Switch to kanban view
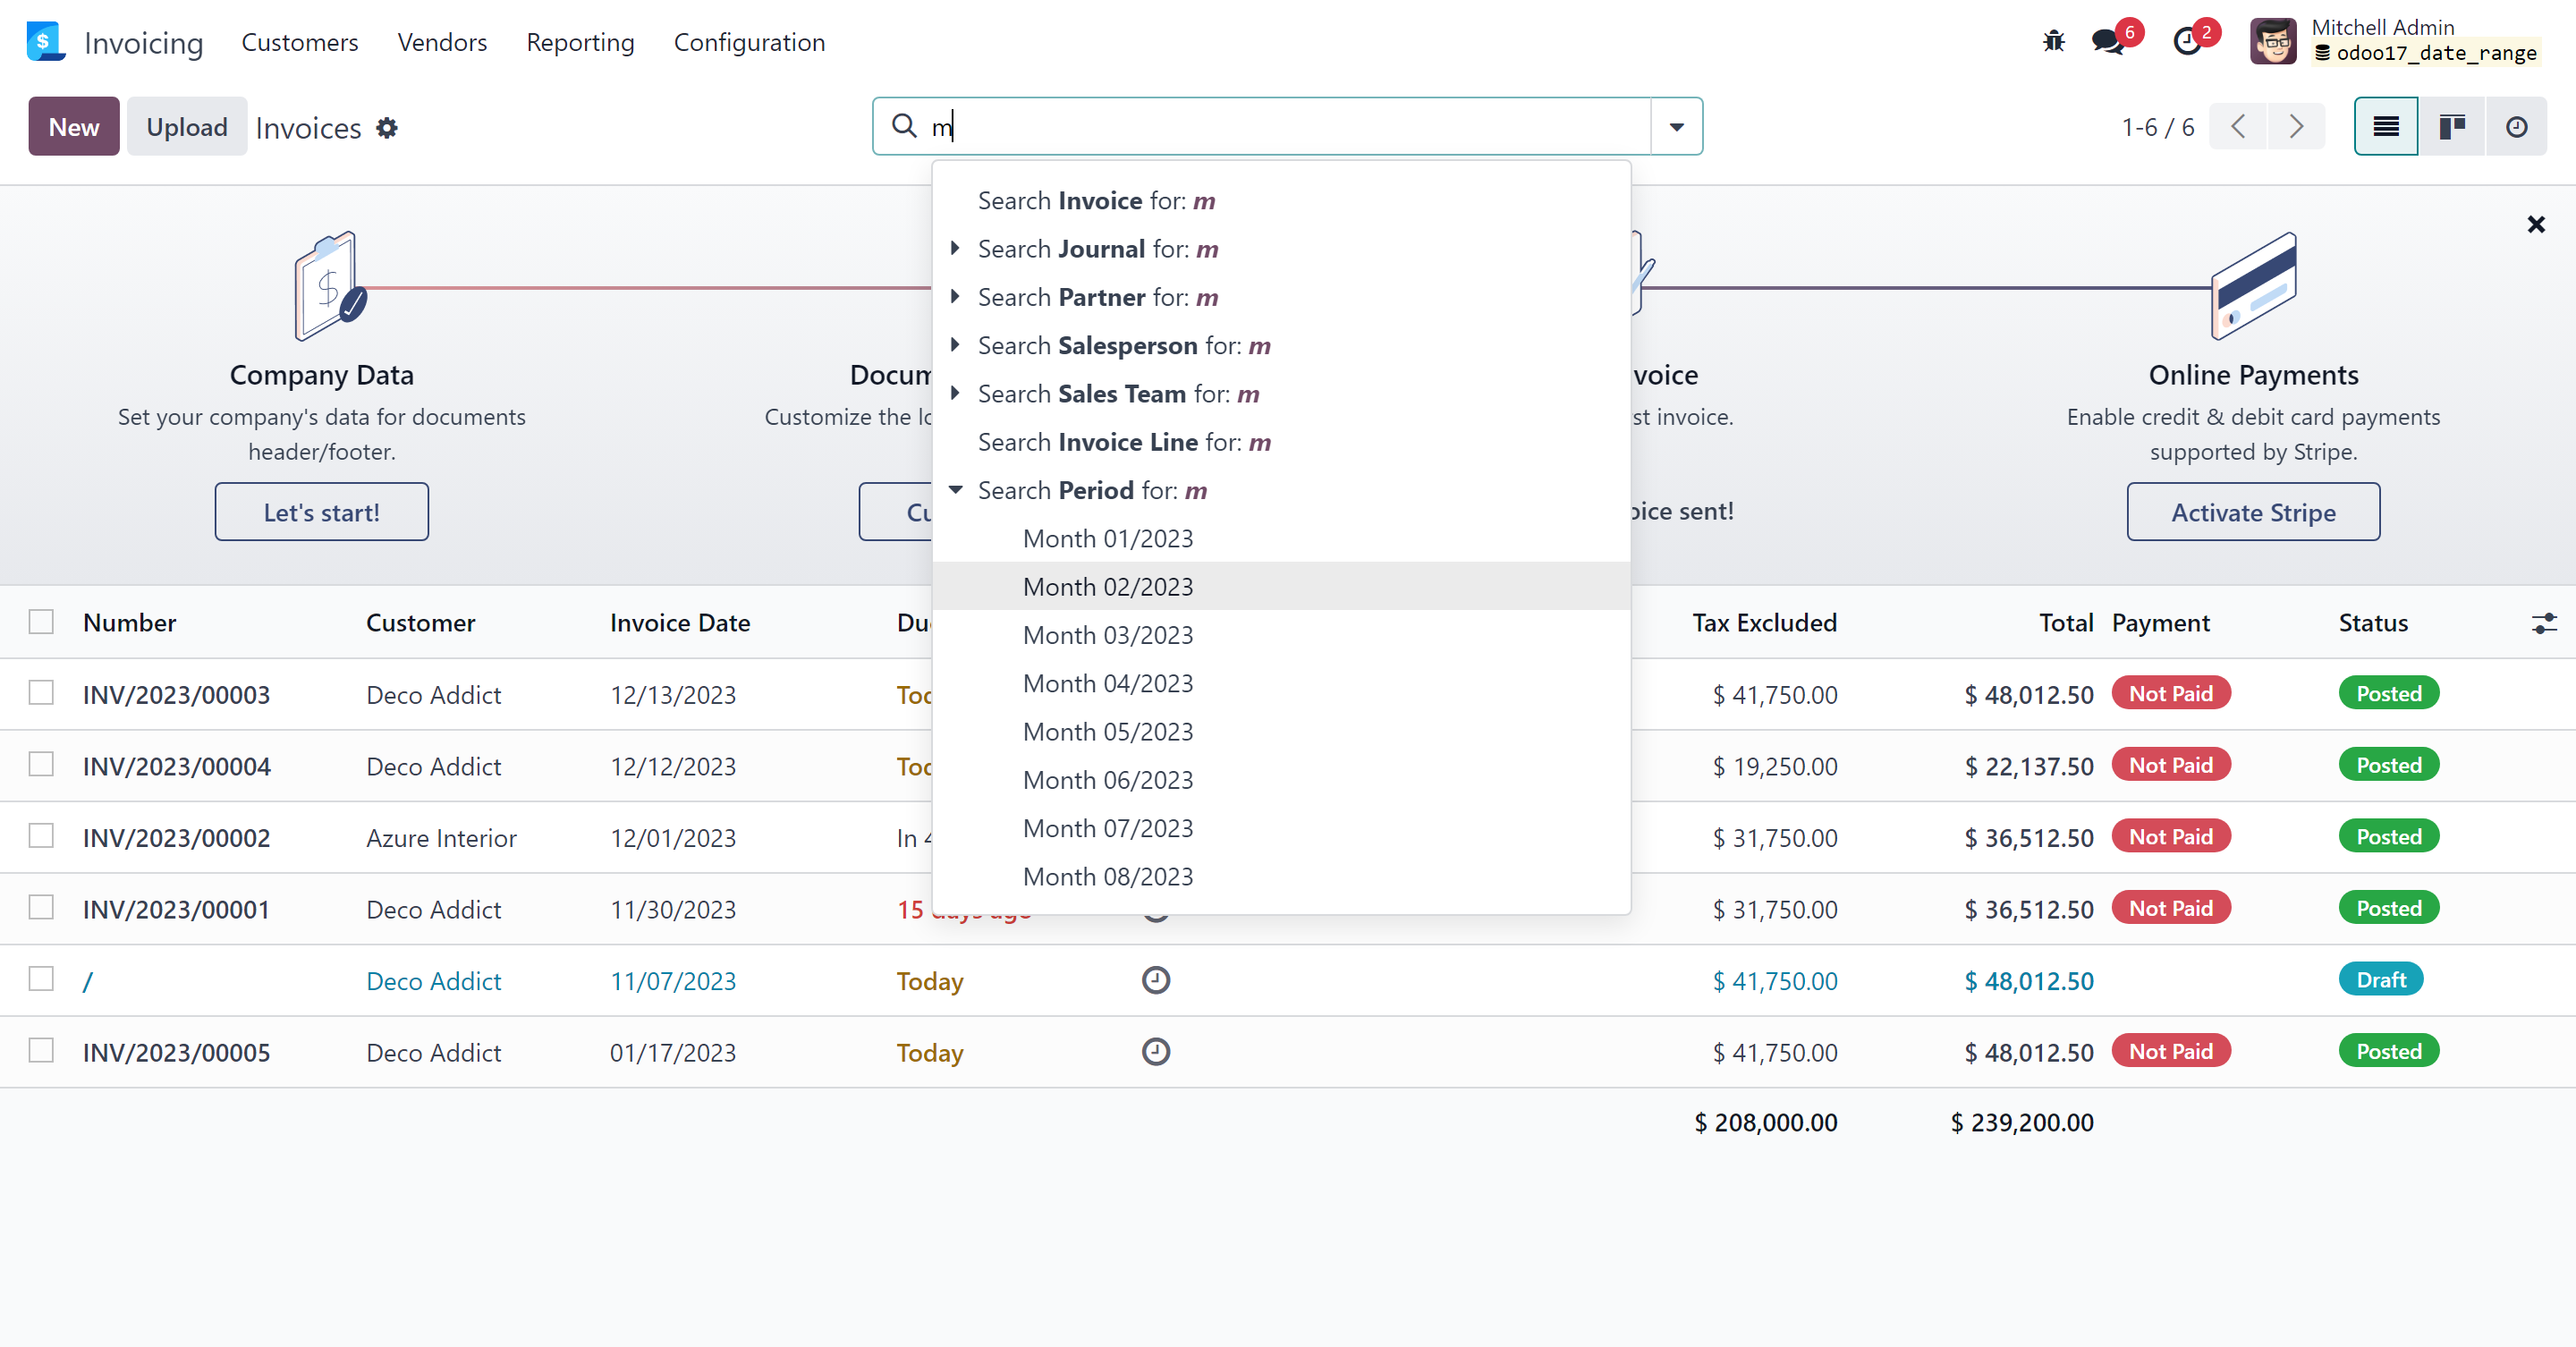This screenshot has width=2576, height=1347. [2452, 127]
